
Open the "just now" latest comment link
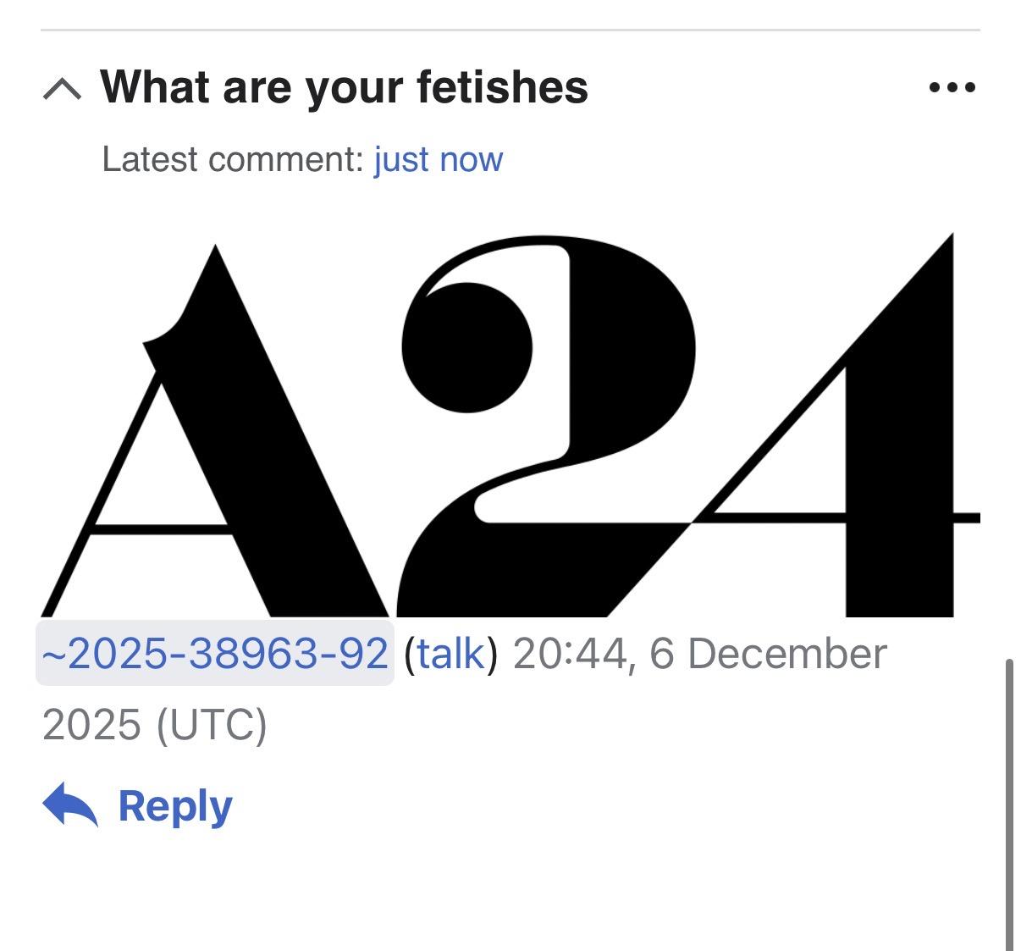coord(439,159)
